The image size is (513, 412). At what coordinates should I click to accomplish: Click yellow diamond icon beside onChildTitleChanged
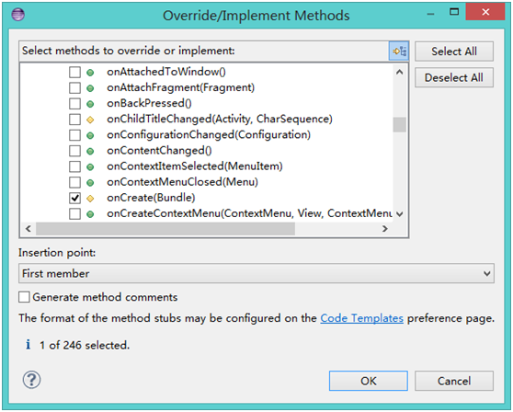coord(90,120)
